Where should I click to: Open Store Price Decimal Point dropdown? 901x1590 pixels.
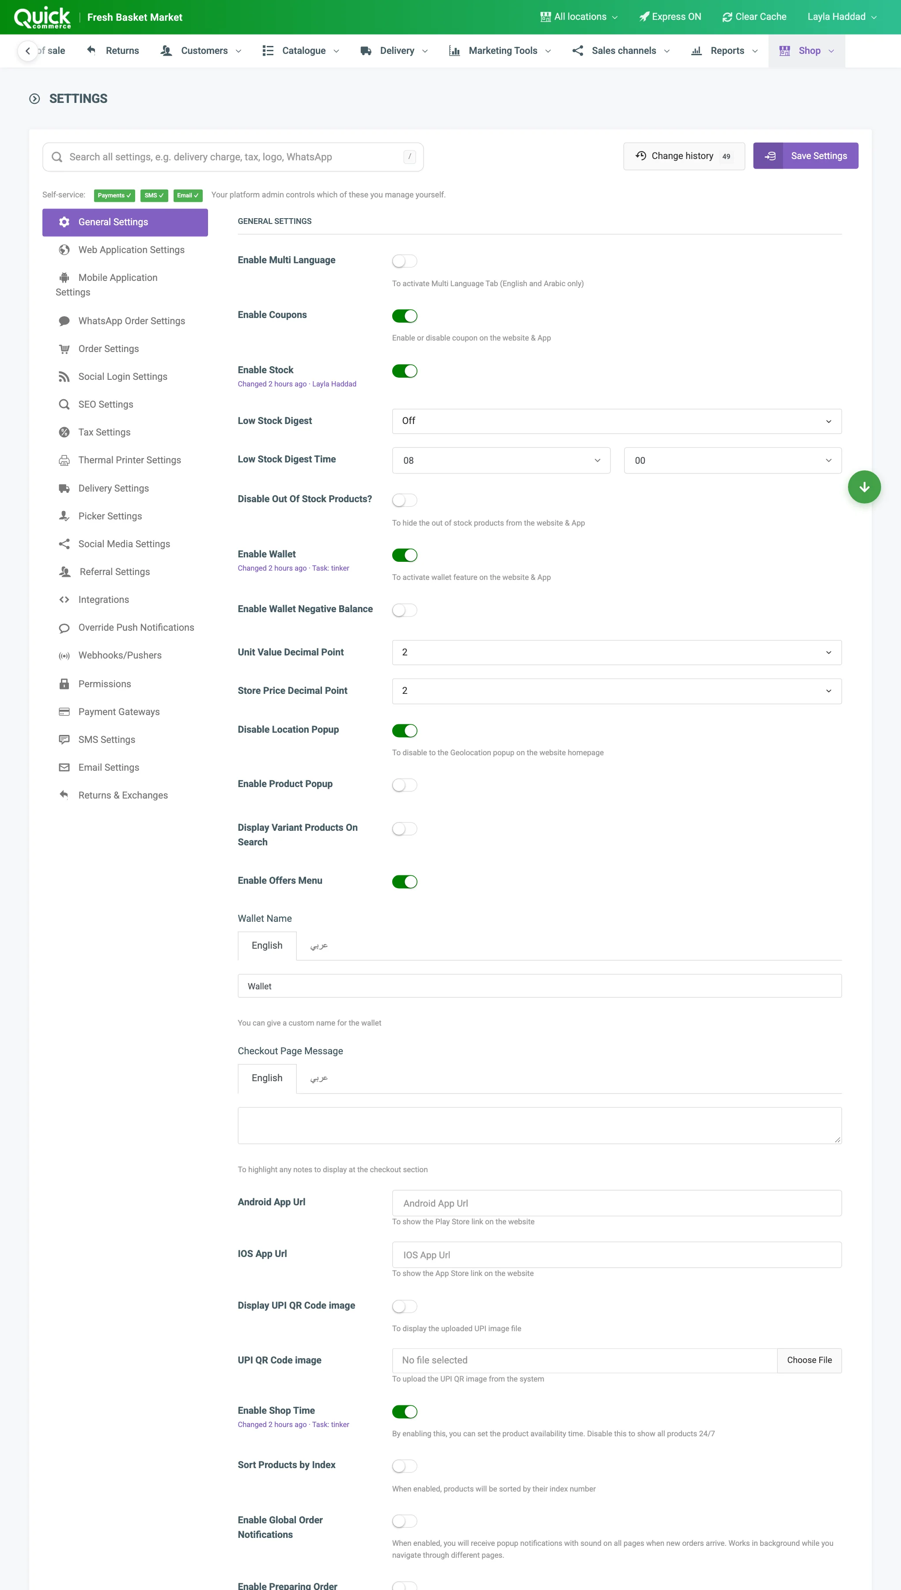[616, 691]
